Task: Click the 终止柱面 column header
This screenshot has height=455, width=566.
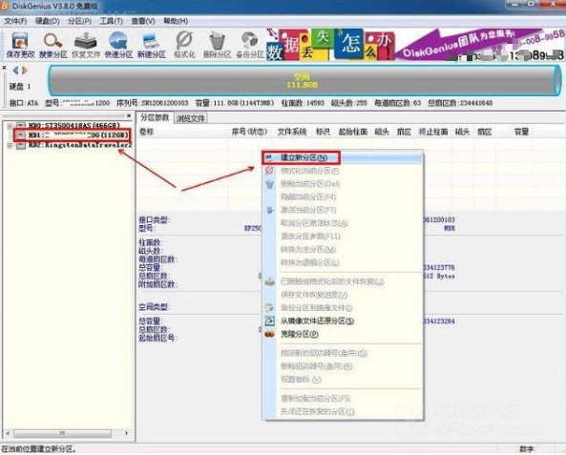Action: [433, 132]
